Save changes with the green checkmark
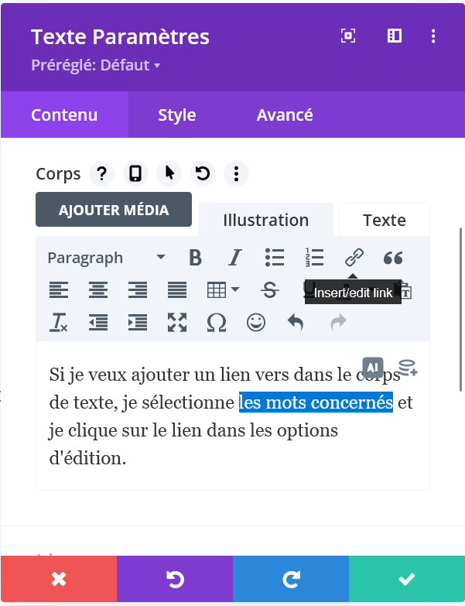 (406, 579)
